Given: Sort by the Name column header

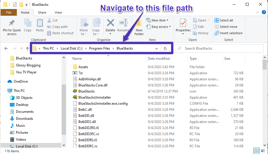Looking at the screenshot, I should 77,59.
